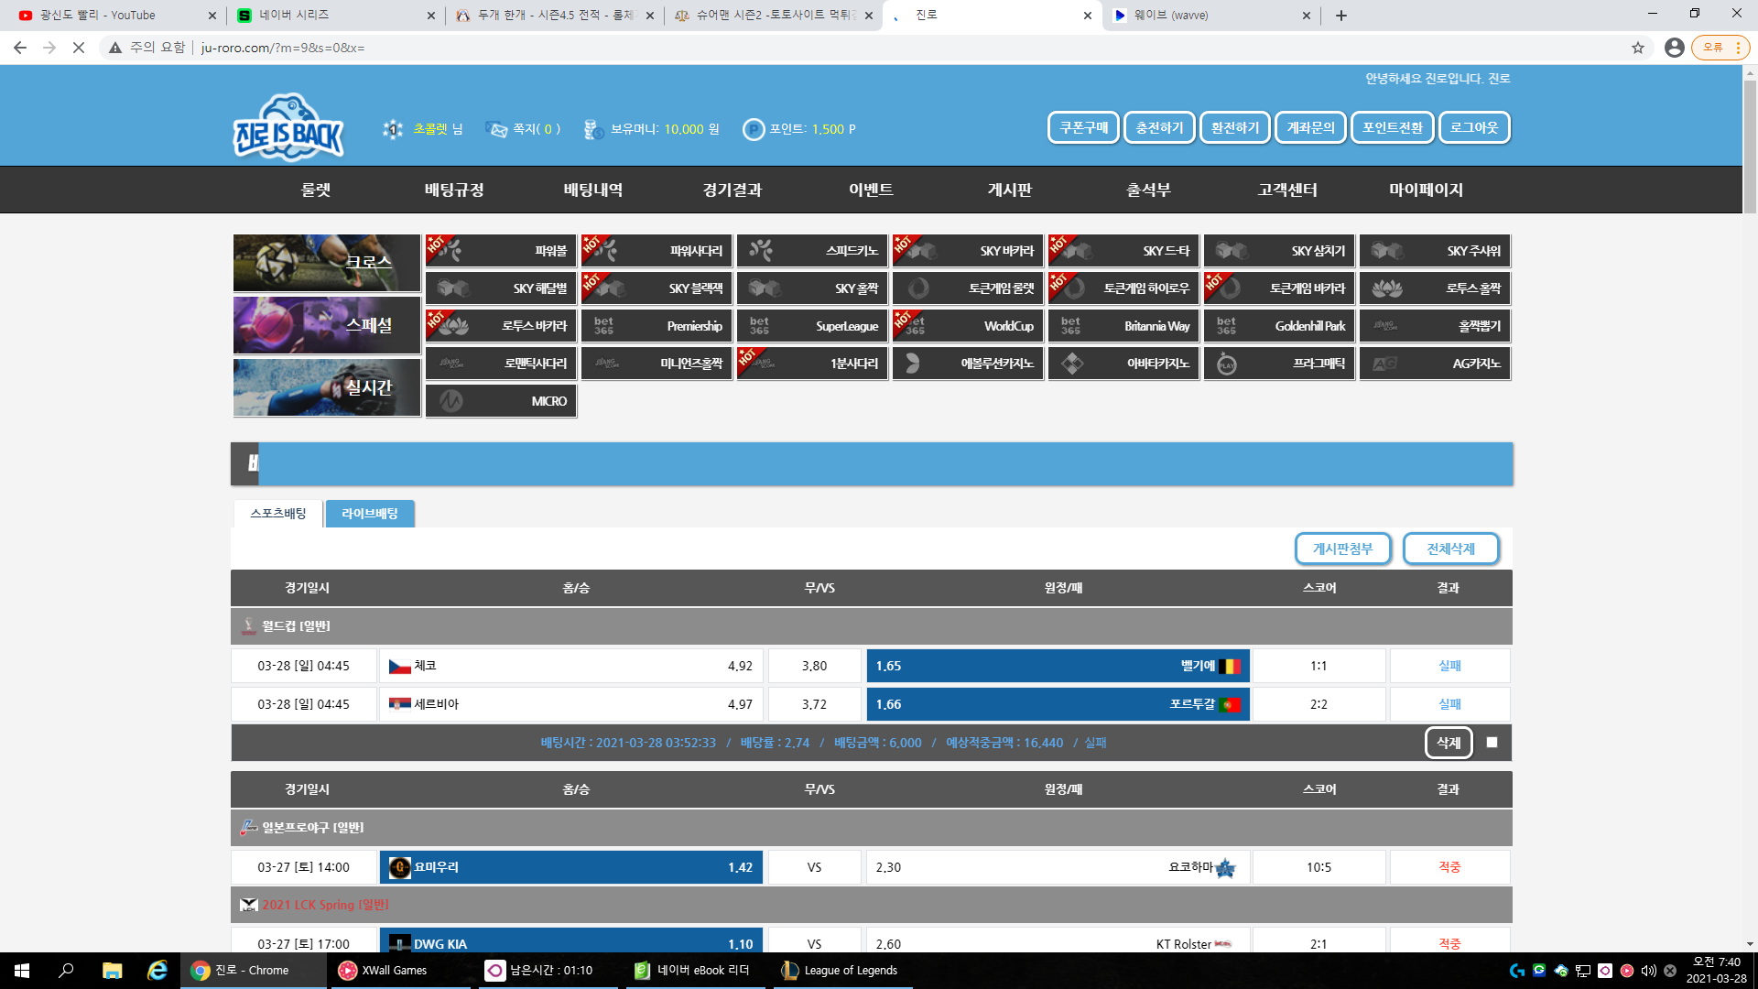Viewport: 1758px width, 989px height.
Task: Click the 충전하기 button
Action: click(1159, 127)
